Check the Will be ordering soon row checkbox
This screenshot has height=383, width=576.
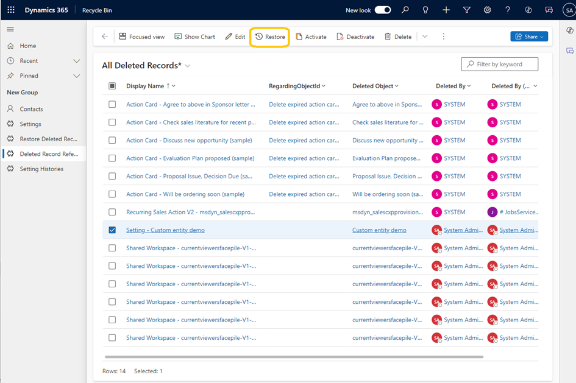pyautogui.click(x=112, y=194)
